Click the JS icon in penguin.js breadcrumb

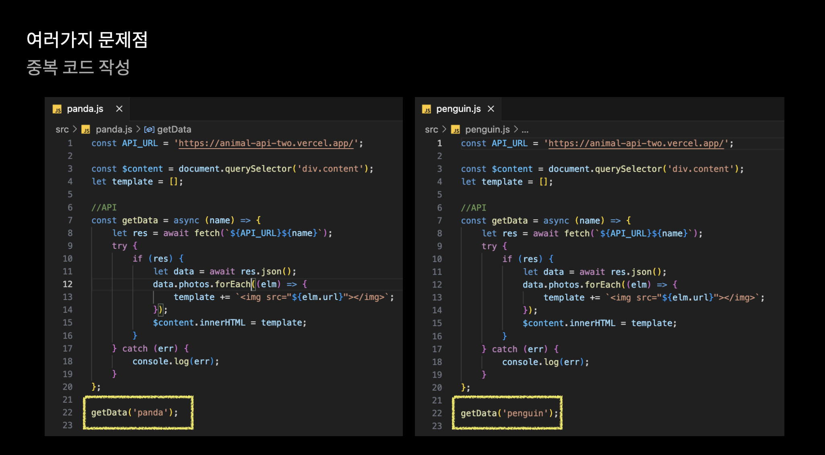(x=455, y=130)
